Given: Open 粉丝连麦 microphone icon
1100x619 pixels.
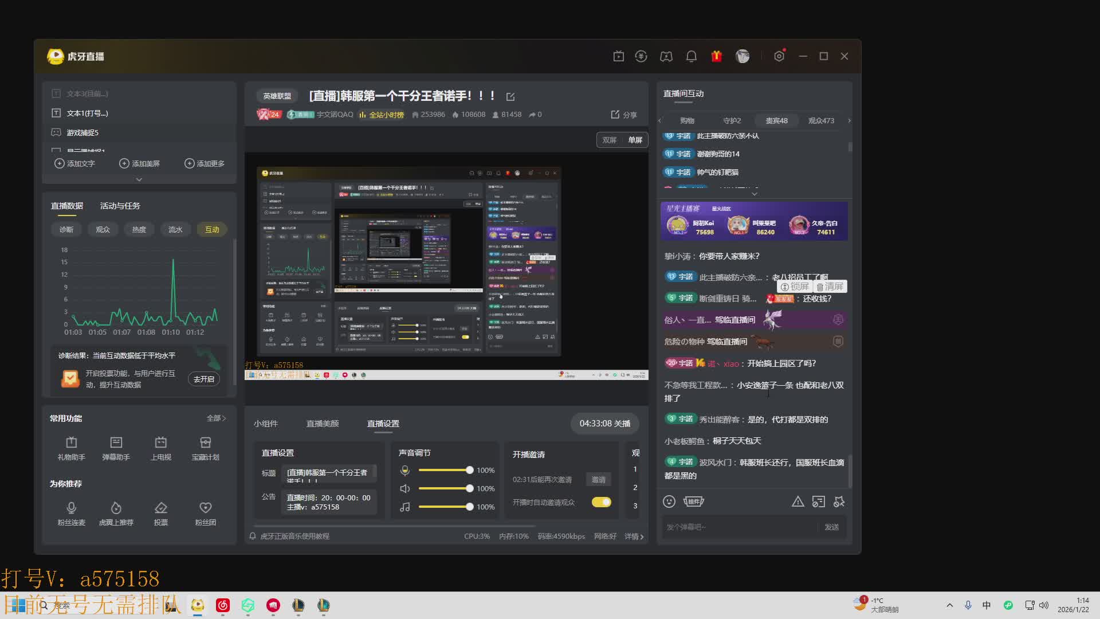Looking at the screenshot, I should point(71,508).
